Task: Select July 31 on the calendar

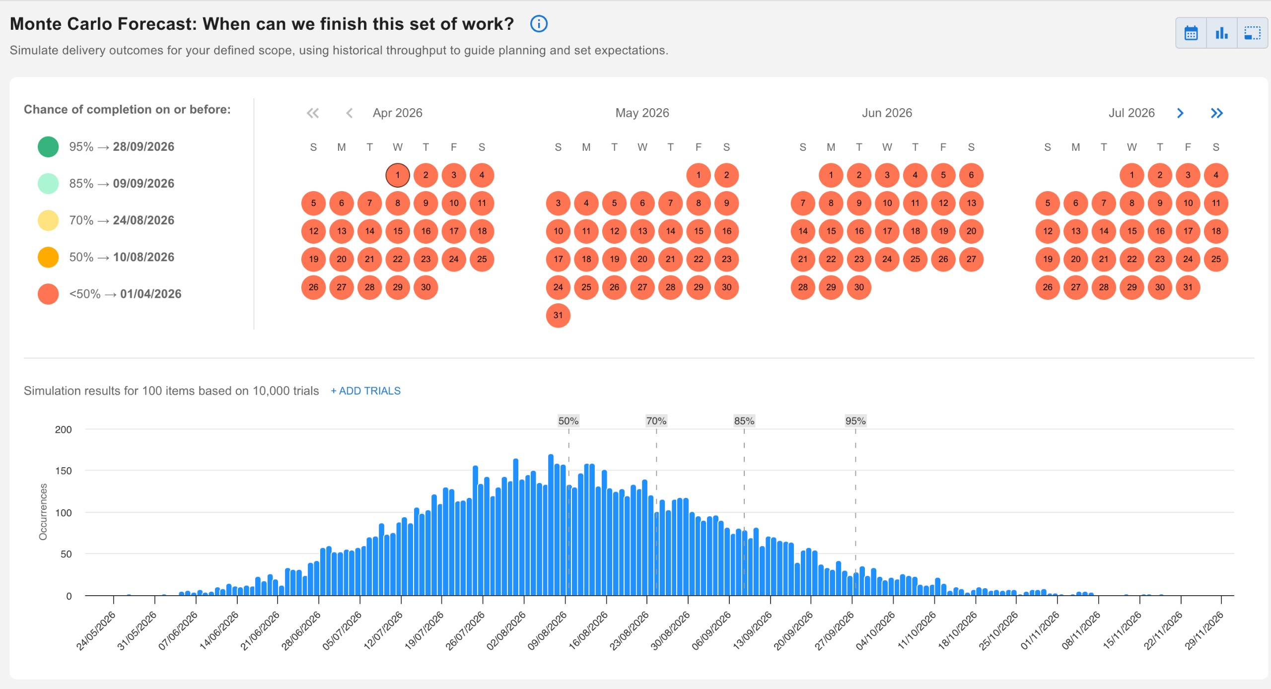Action: 1188,287
